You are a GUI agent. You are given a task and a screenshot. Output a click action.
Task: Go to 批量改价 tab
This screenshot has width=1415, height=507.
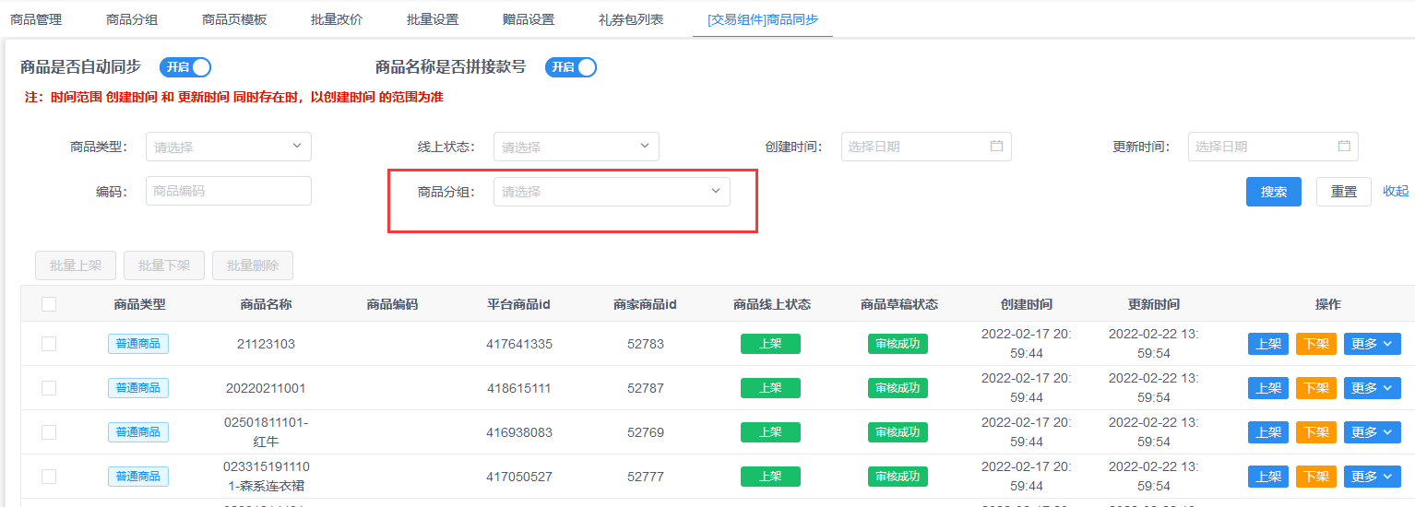(x=337, y=19)
